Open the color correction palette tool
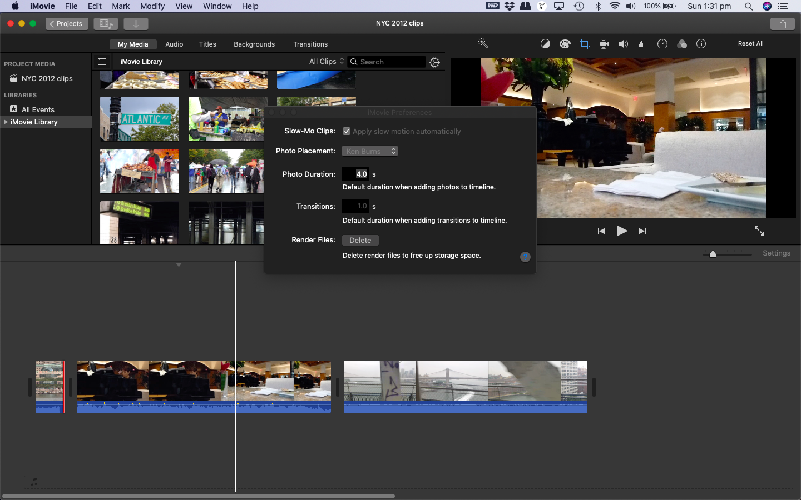801x500 pixels. 565,44
